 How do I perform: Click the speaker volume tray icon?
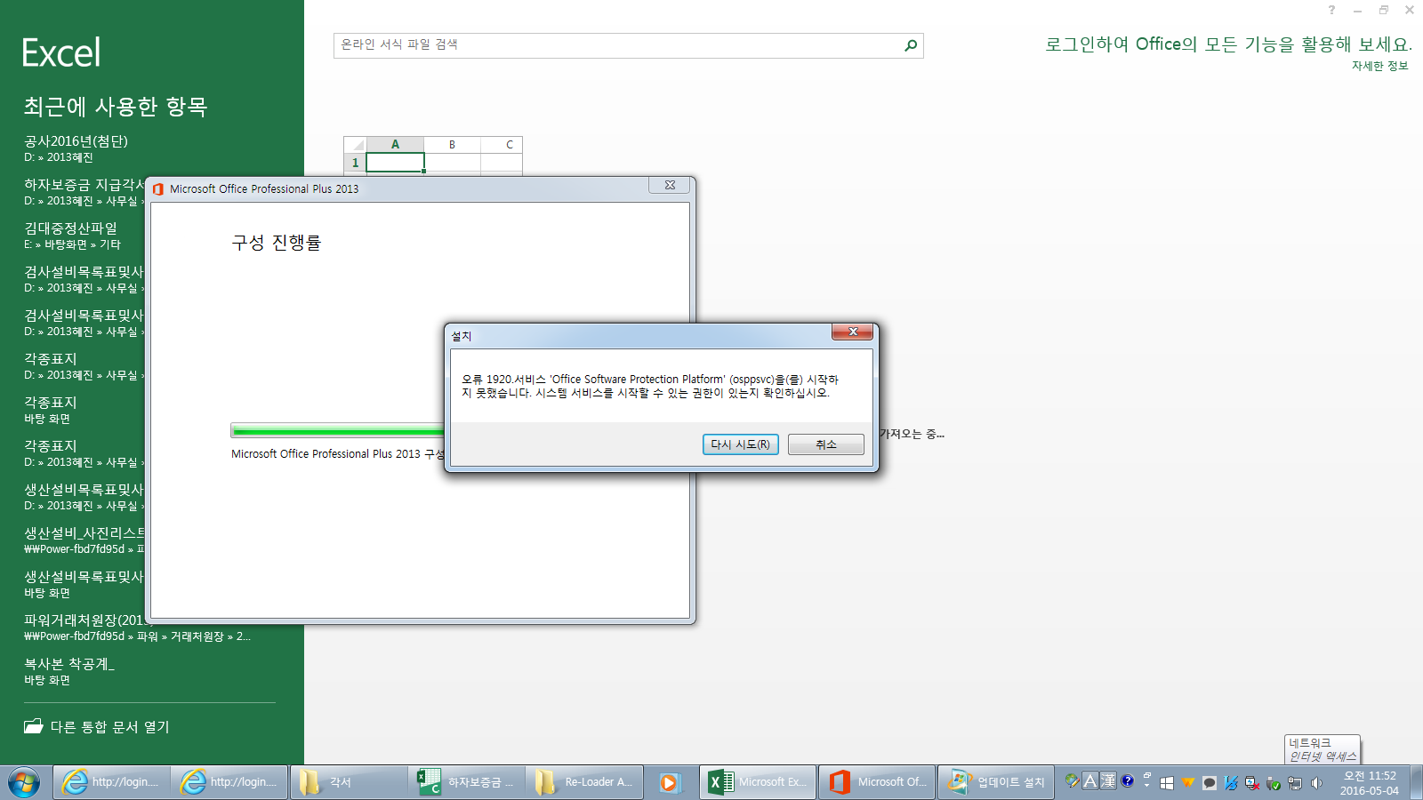click(1316, 783)
